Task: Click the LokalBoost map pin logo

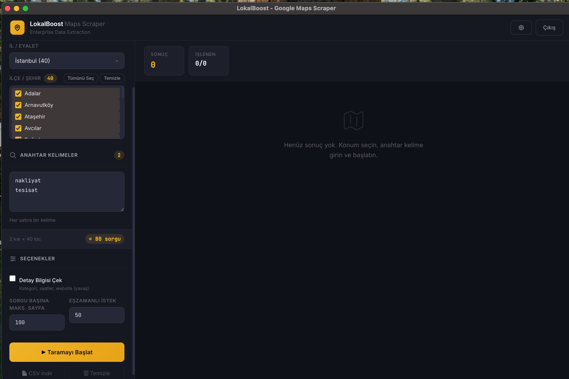Action: pyautogui.click(x=17, y=28)
